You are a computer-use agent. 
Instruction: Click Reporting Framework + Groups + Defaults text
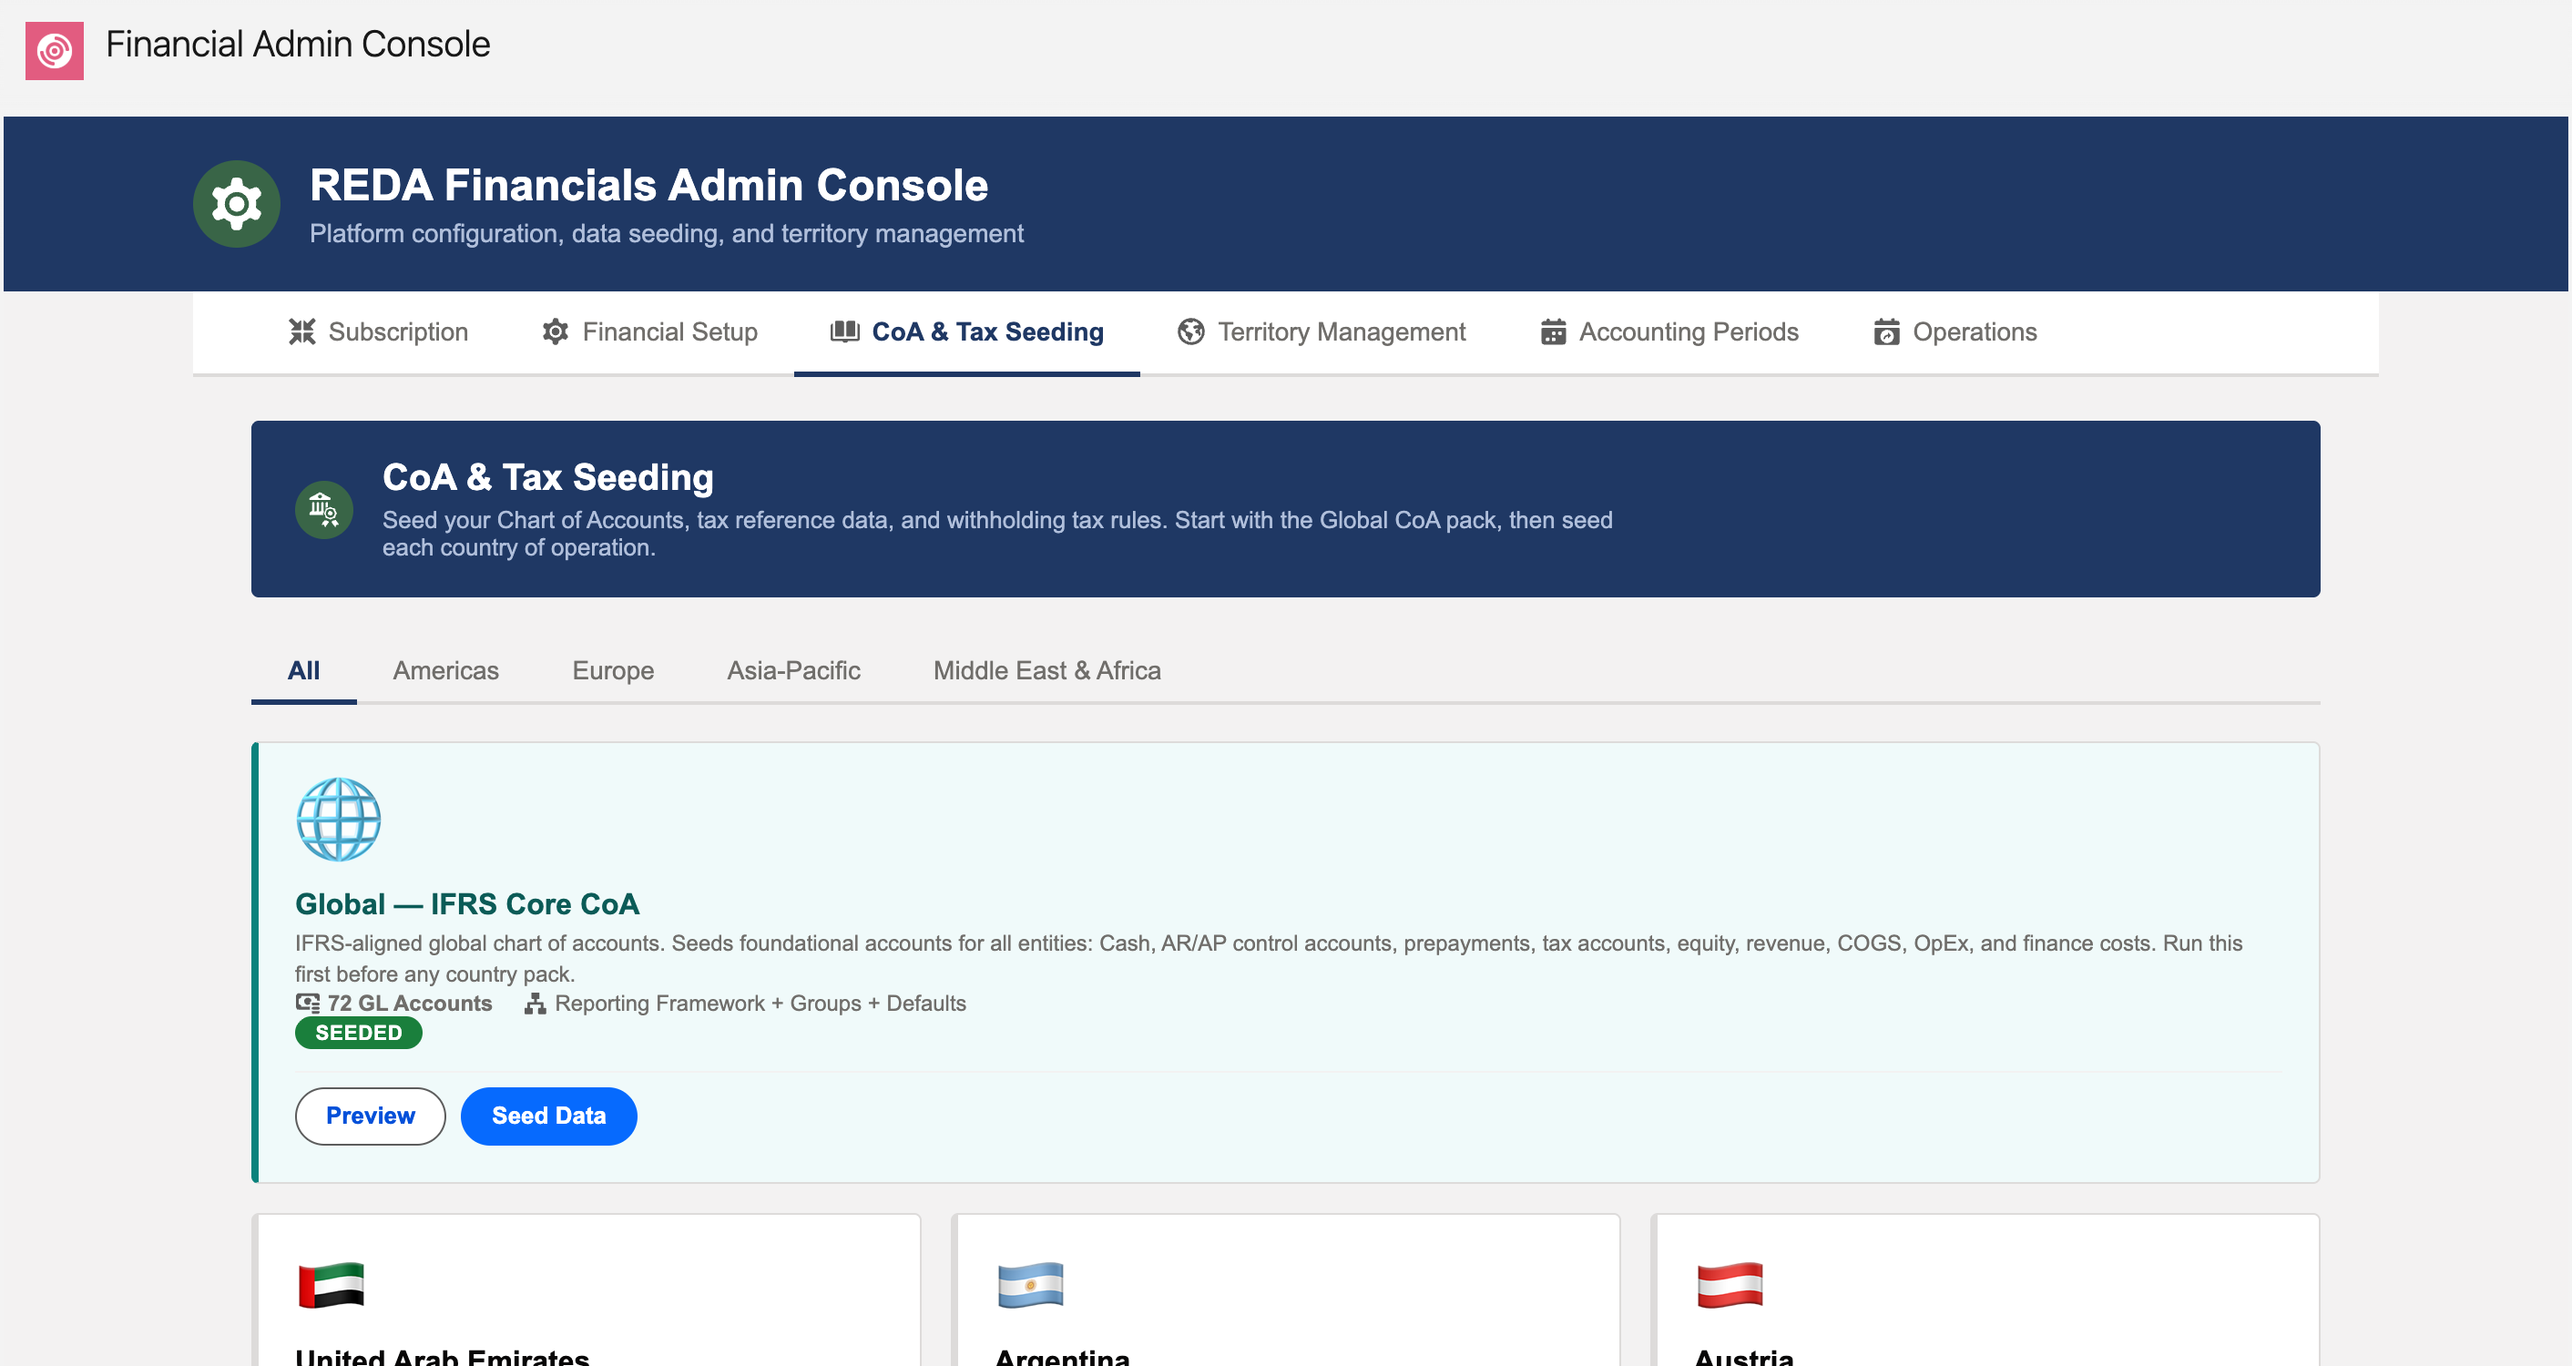760,1004
